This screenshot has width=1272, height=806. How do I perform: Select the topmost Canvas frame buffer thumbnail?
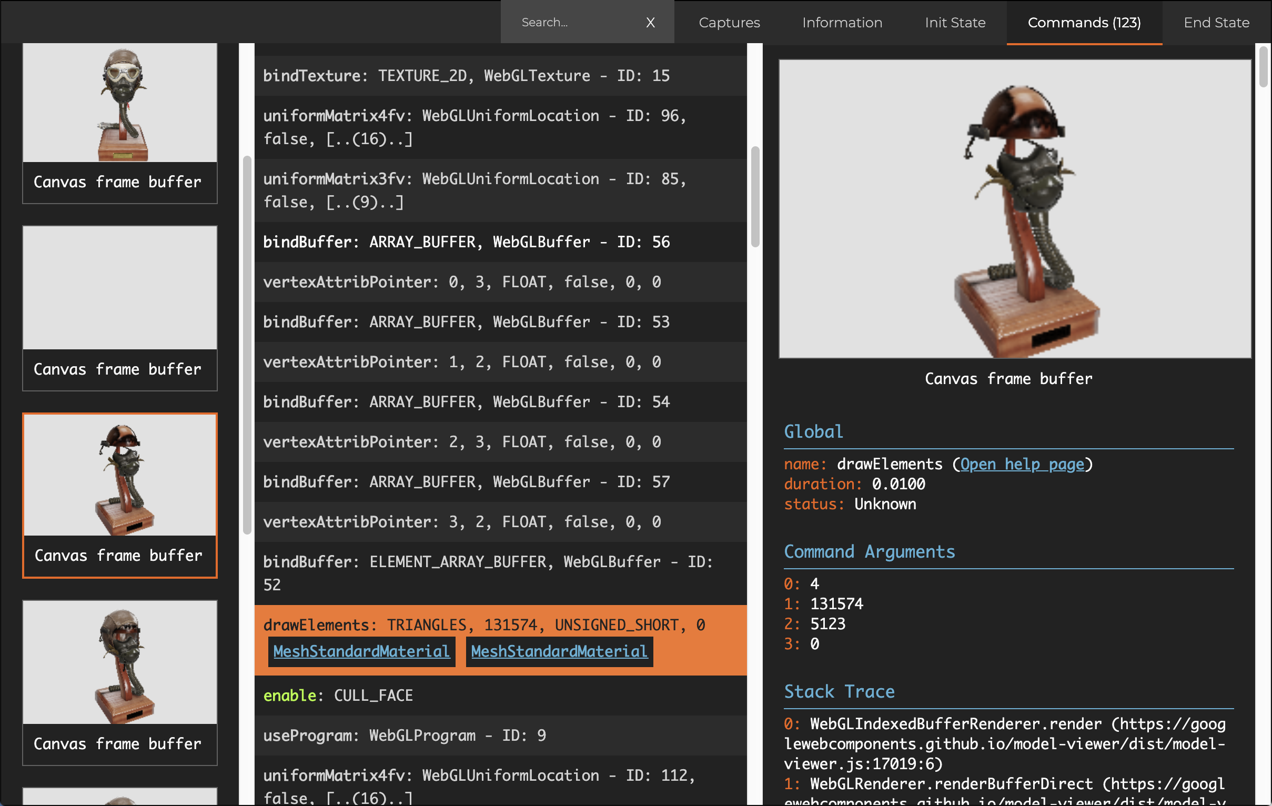pyautogui.click(x=120, y=123)
